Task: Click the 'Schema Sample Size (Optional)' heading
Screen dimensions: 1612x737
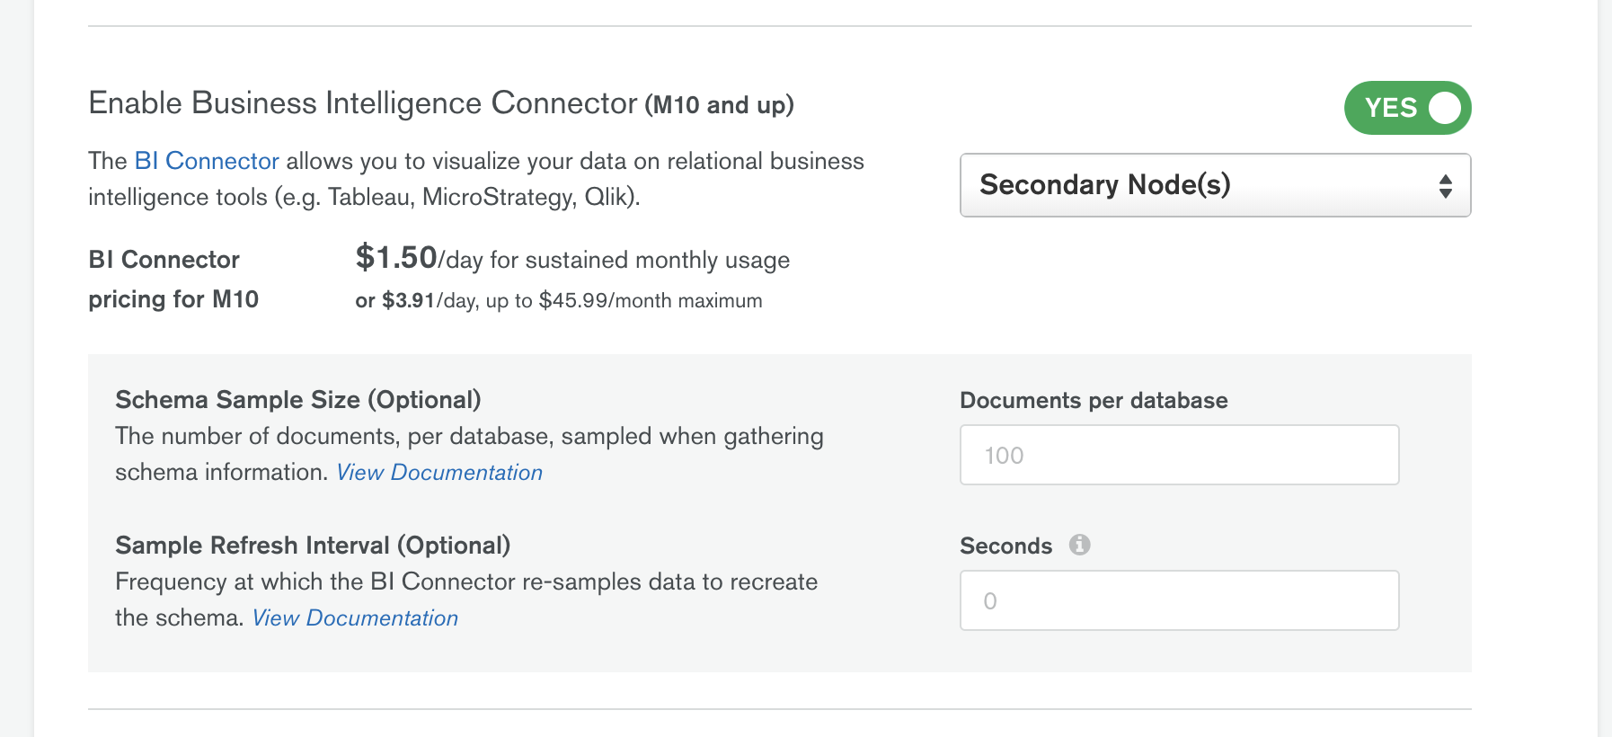Action: tap(298, 399)
